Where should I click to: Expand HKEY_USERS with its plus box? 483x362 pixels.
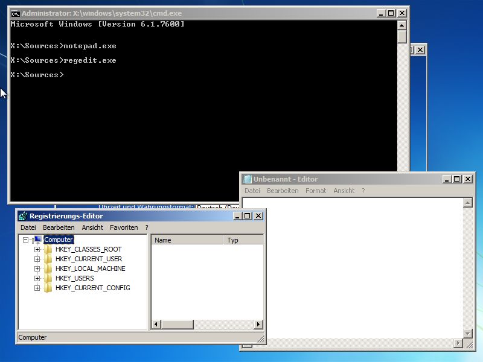coord(37,278)
